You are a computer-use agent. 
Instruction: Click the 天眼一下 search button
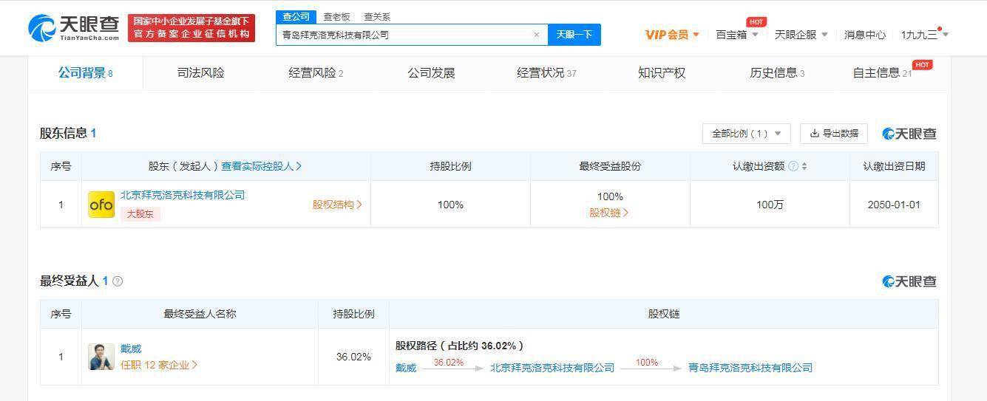[x=574, y=35]
